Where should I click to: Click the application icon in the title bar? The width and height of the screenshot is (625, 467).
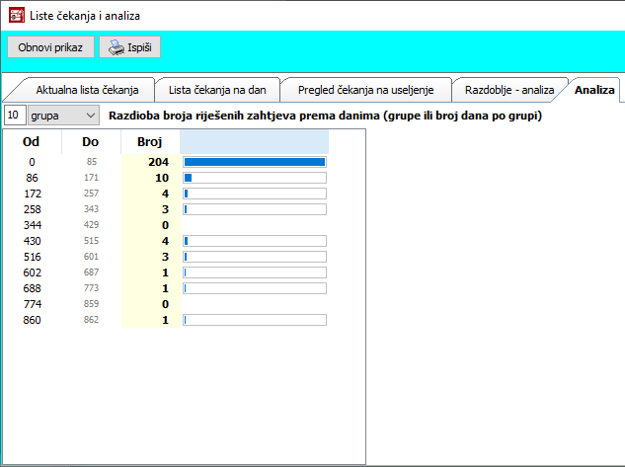coord(17,15)
